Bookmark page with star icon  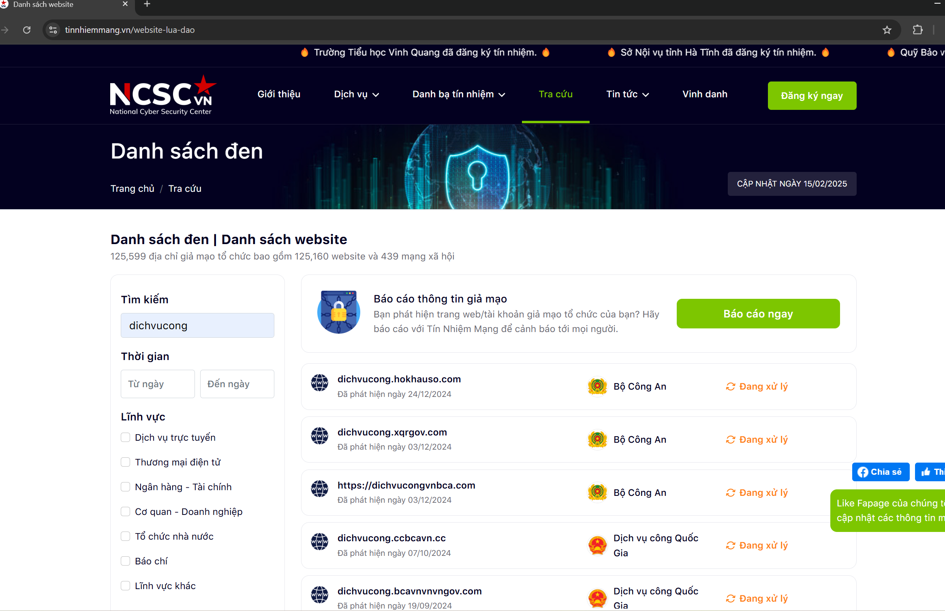887,30
